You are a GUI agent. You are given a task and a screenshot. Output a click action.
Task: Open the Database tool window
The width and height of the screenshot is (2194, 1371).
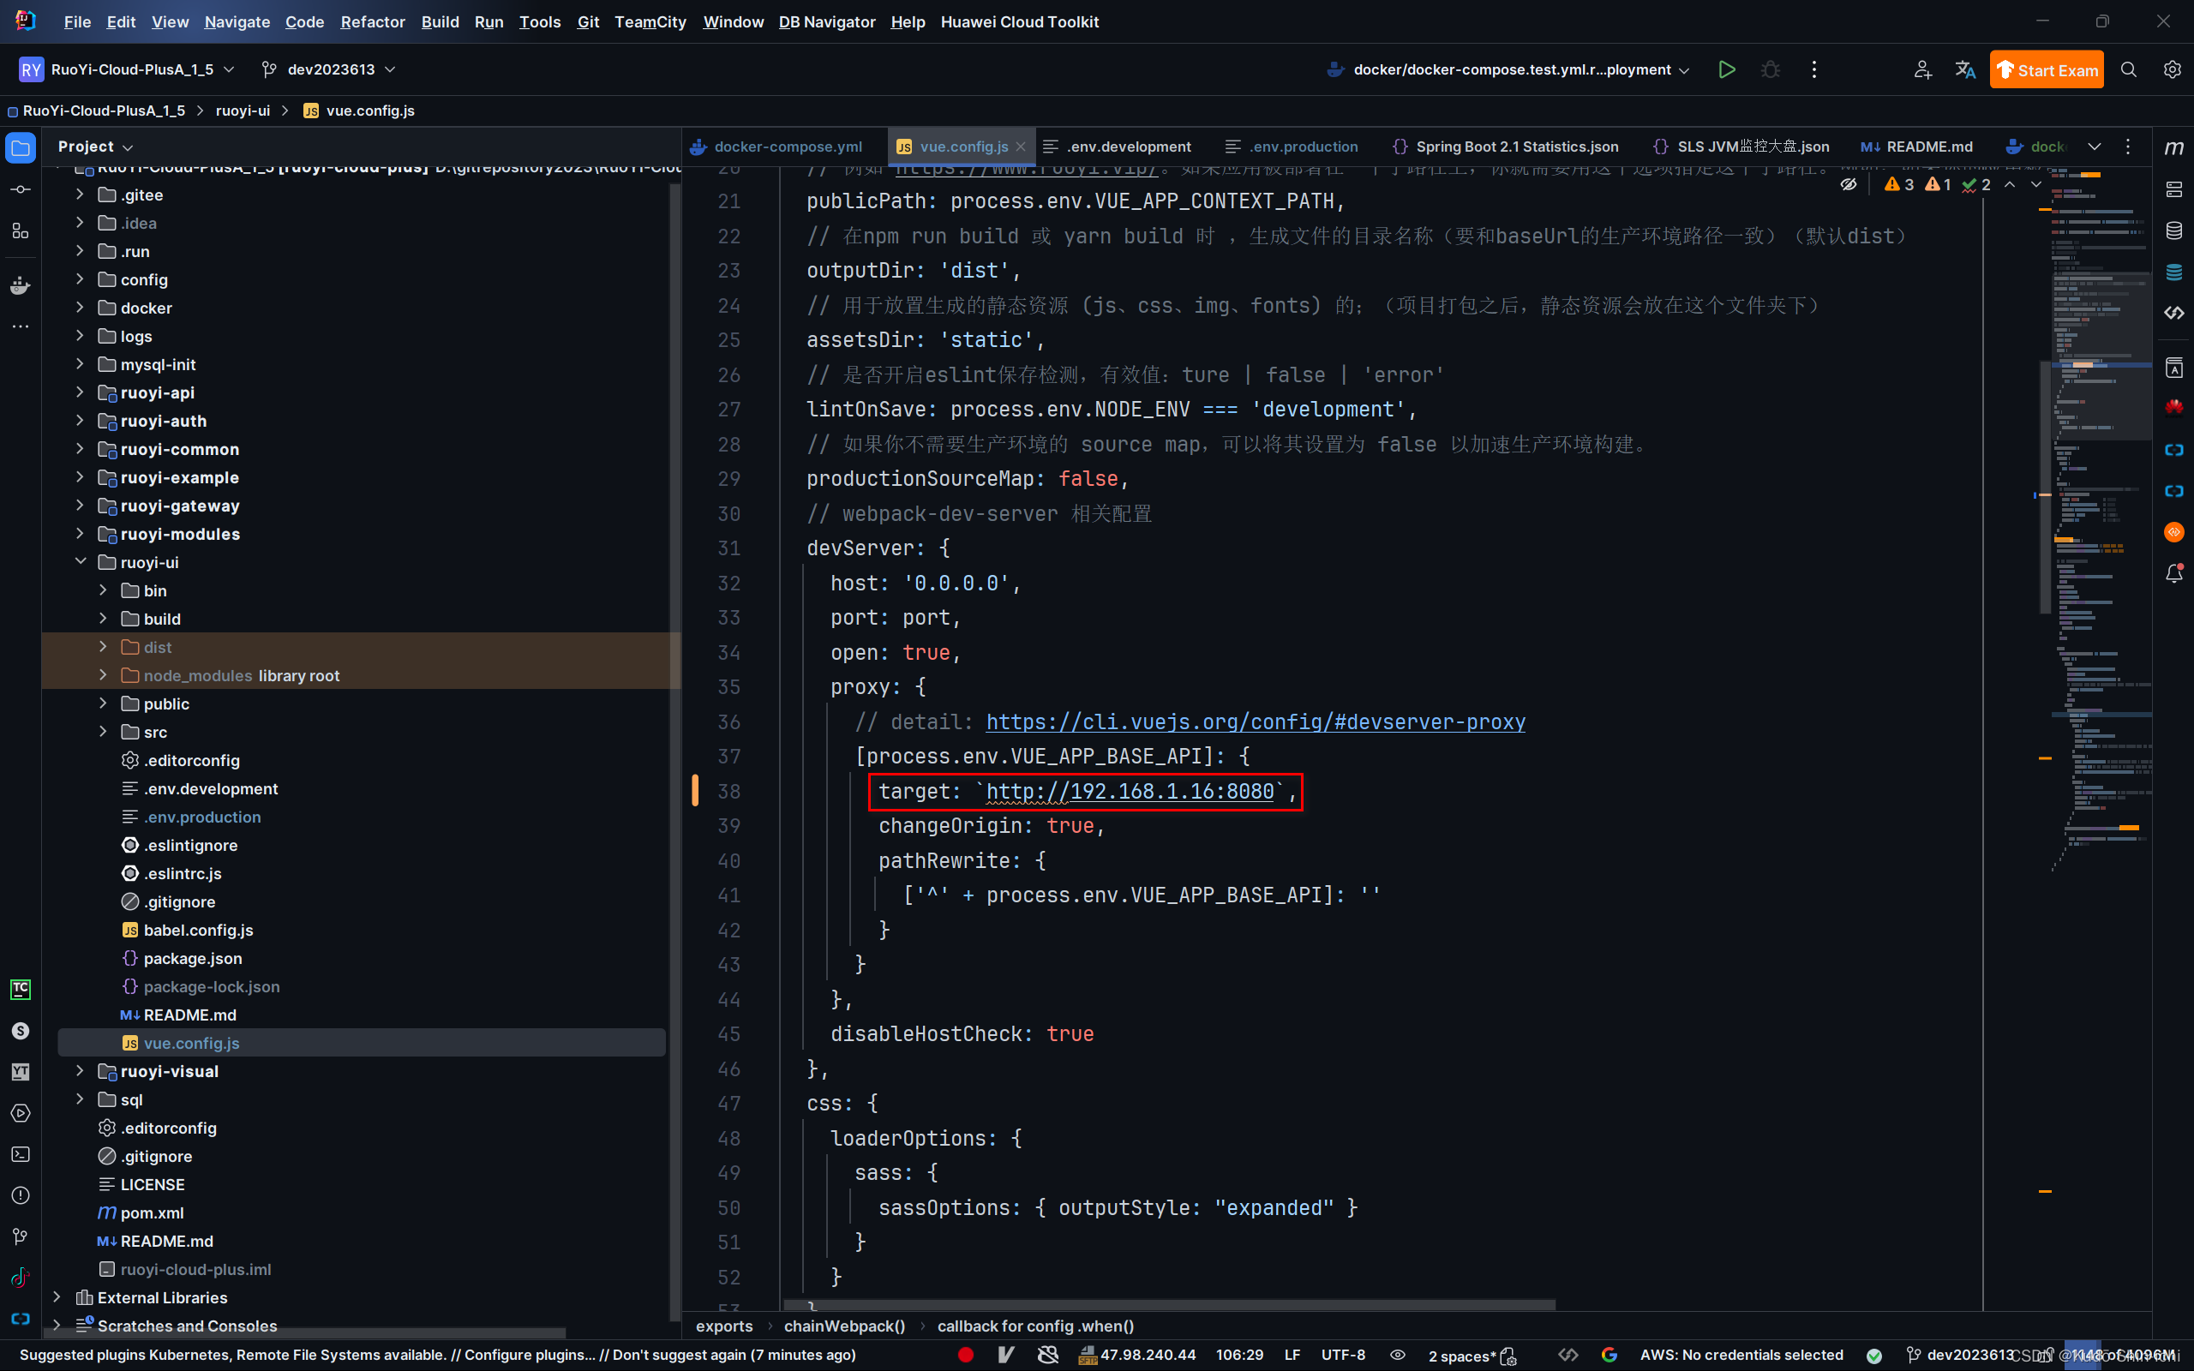pyautogui.click(x=2173, y=230)
